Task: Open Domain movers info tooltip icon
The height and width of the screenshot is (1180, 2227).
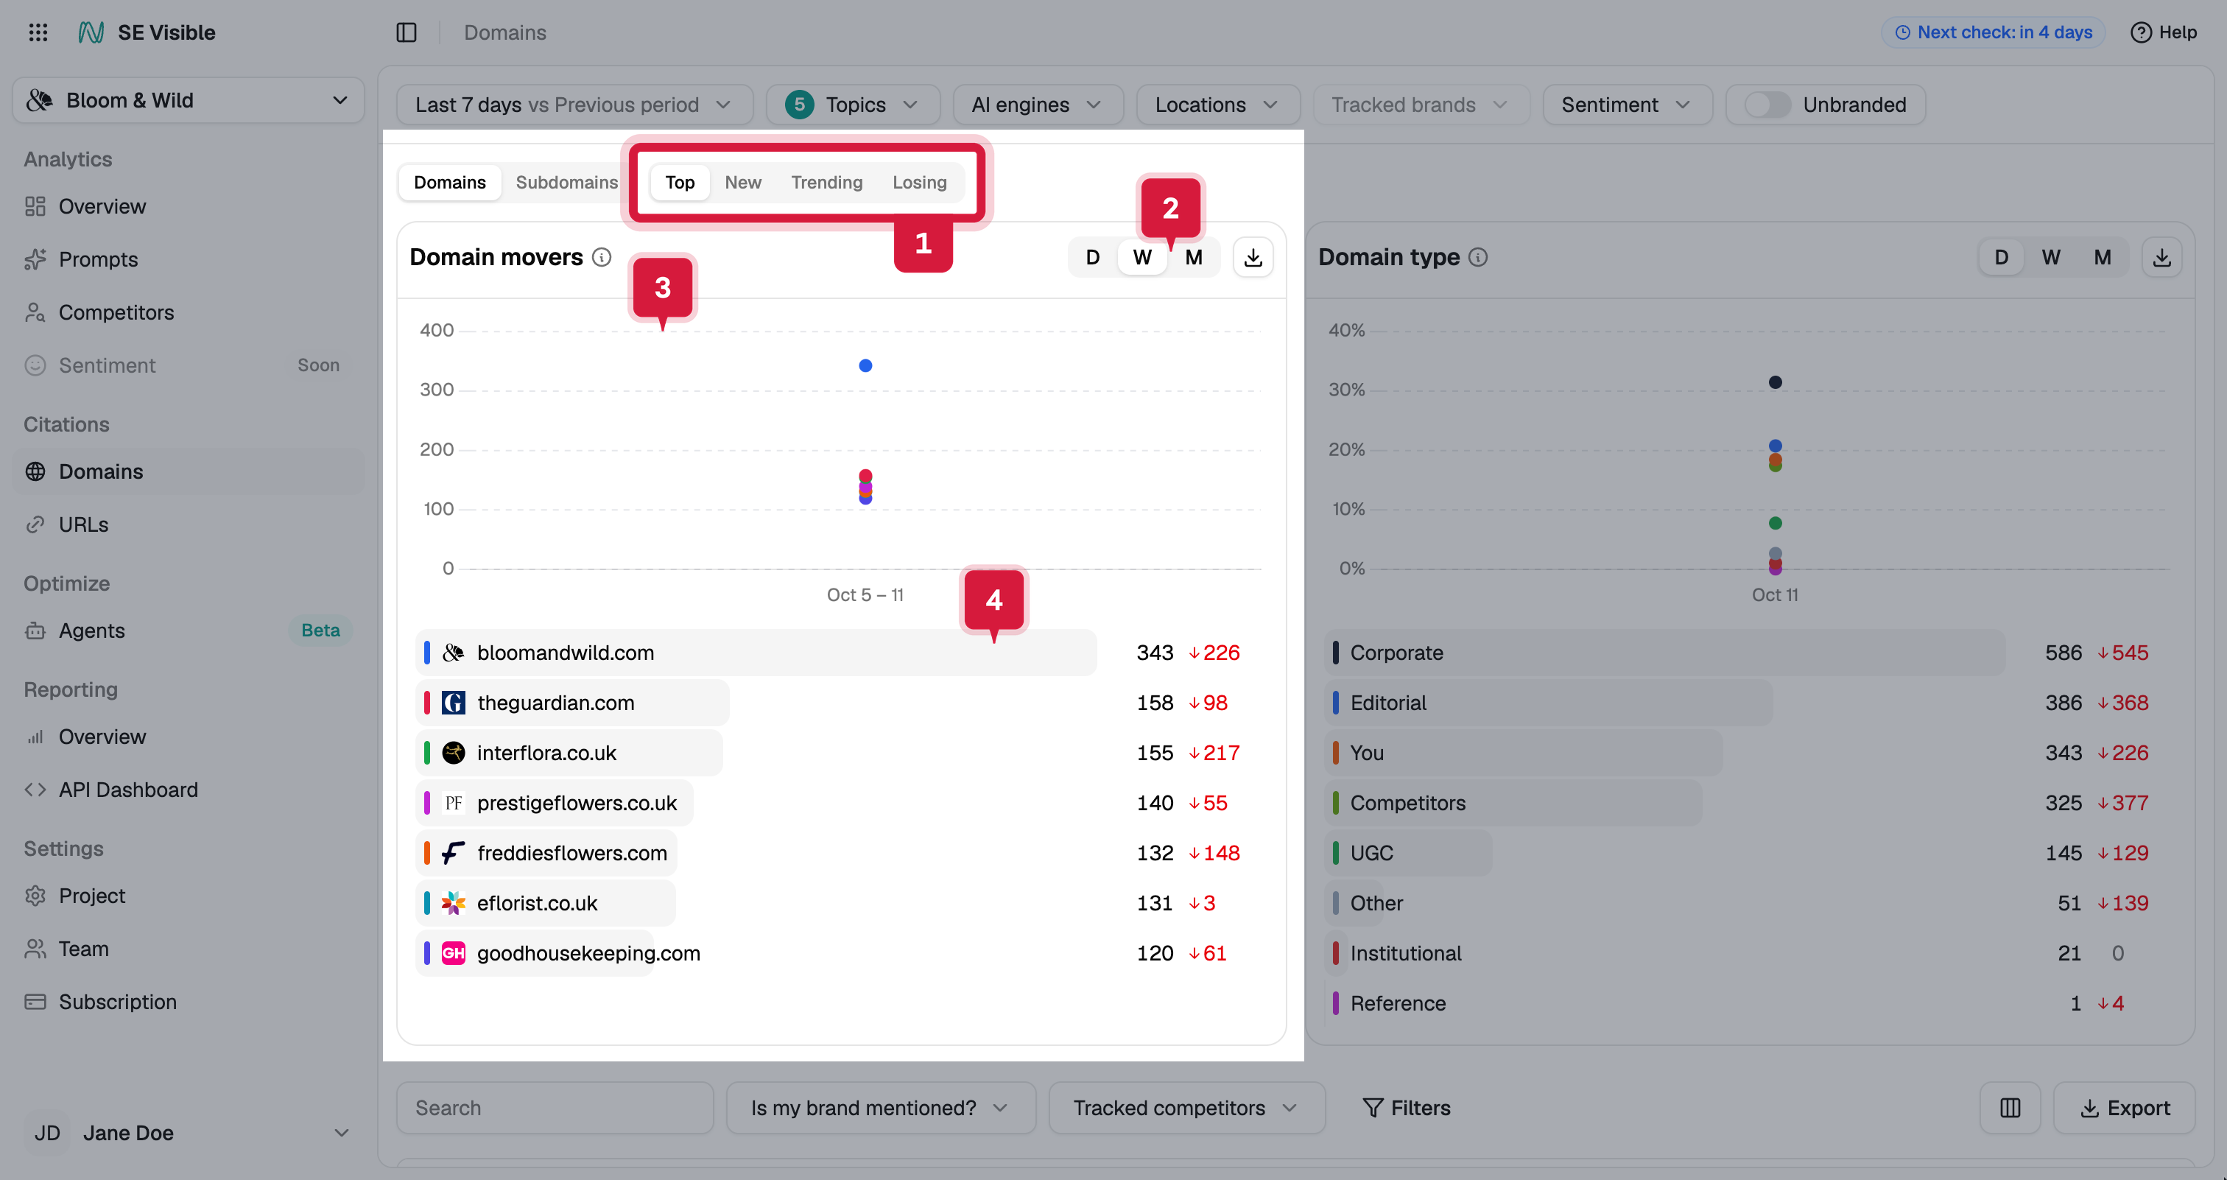Action: [602, 258]
